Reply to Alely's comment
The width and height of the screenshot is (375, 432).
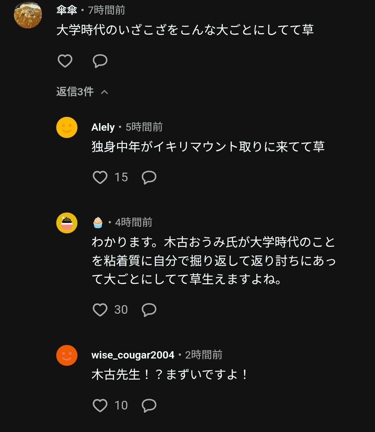coord(149,178)
